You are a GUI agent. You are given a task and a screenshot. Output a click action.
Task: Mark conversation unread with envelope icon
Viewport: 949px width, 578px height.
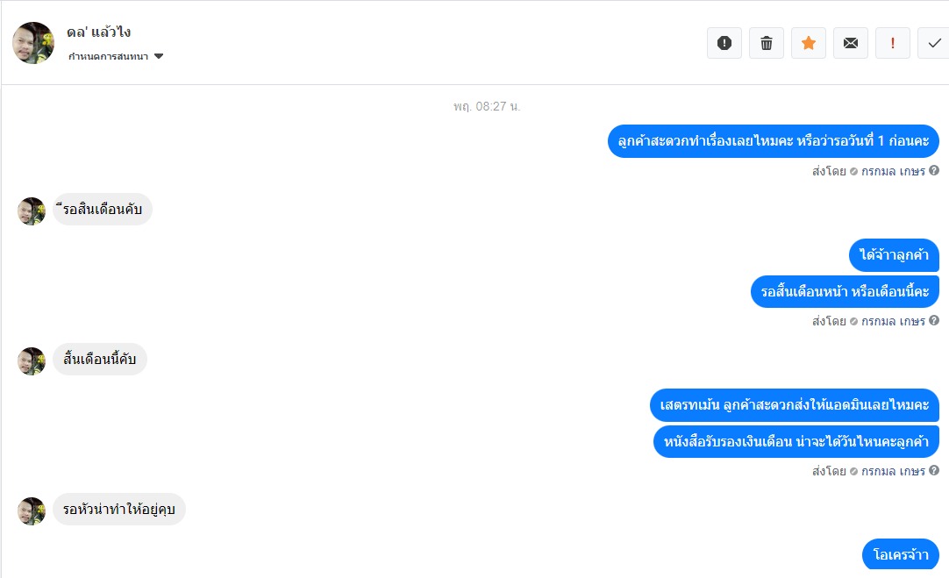tap(851, 43)
